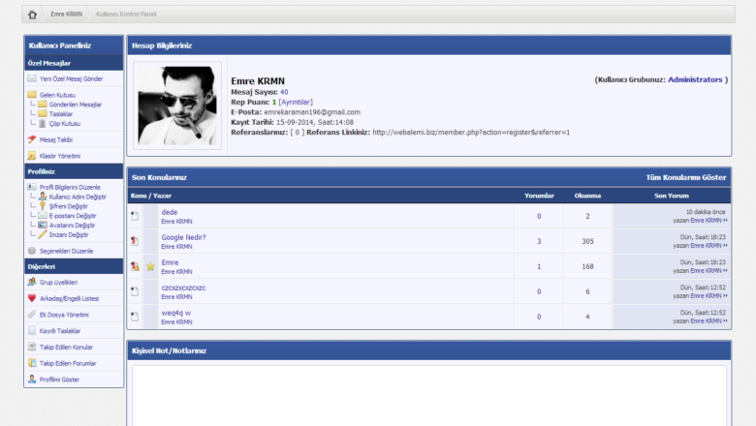Image resolution: width=756 pixels, height=426 pixels.
Task: Click the flag icon beside Mesaj Takibi
Action: pos(32,139)
